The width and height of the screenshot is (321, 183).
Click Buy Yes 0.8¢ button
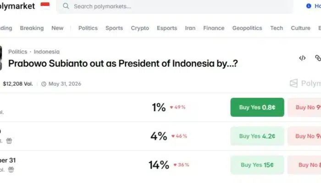tap(257, 107)
